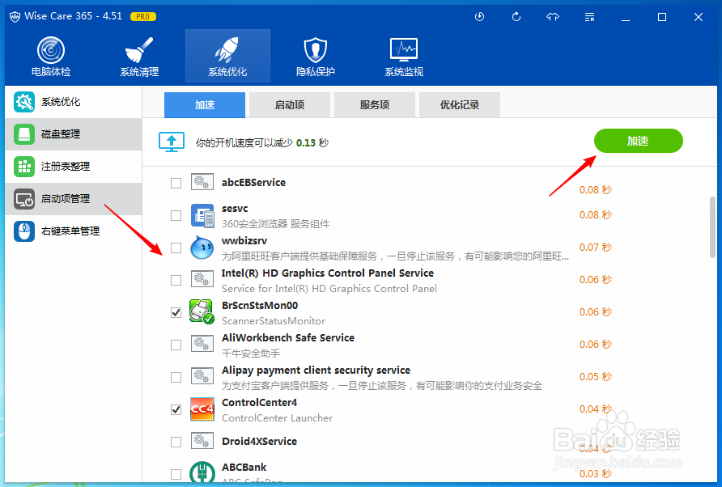
Task: Click the ControlCenter4 CC4 icon
Action: (x=202, y=409)
